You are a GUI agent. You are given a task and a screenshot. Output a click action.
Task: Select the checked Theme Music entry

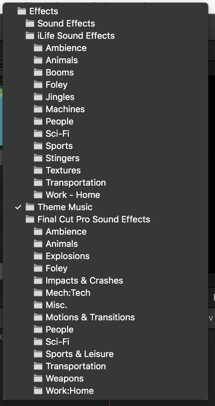65,207
